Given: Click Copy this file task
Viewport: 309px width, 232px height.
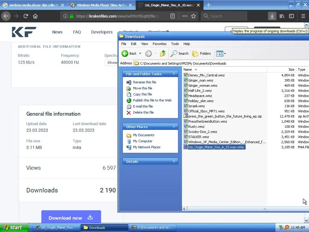Looking at the screenshot, I should [x=142, y=94].
